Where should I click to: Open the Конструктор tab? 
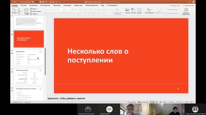45,5
